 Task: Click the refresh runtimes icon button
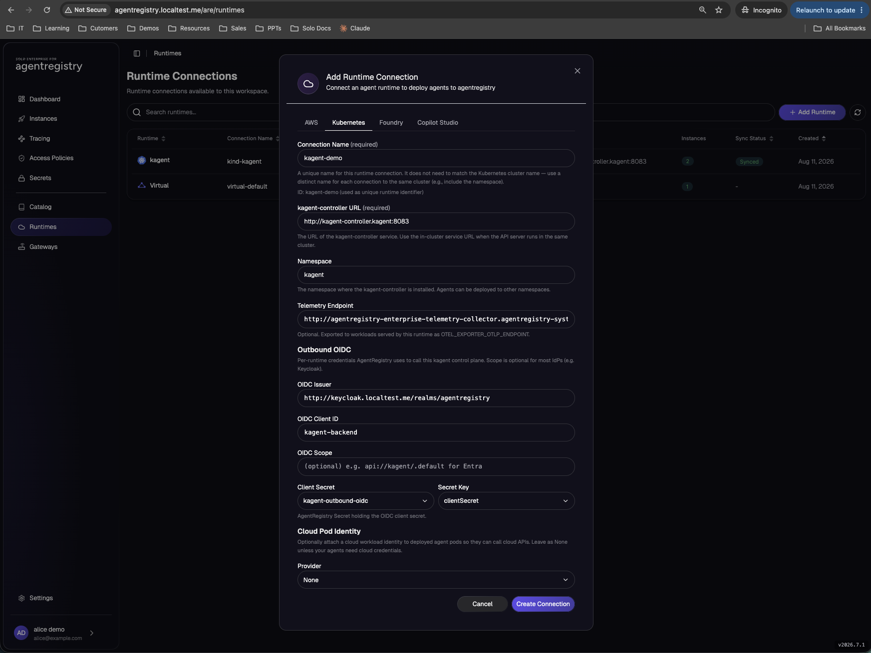coord(858,112)
